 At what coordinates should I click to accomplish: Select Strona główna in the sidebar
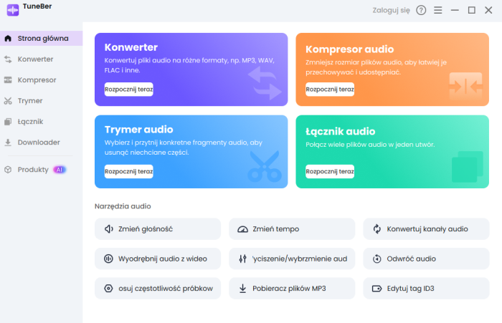pyautogui.click(x=42, y=39)
